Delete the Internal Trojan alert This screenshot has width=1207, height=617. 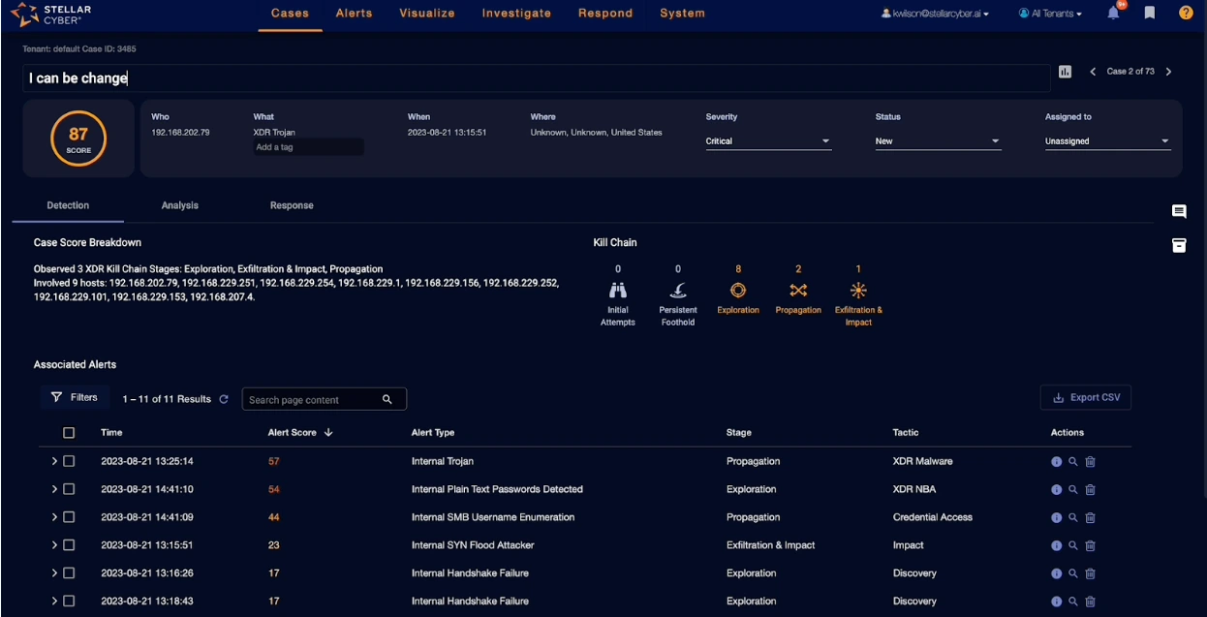(x=1090, y=462)
